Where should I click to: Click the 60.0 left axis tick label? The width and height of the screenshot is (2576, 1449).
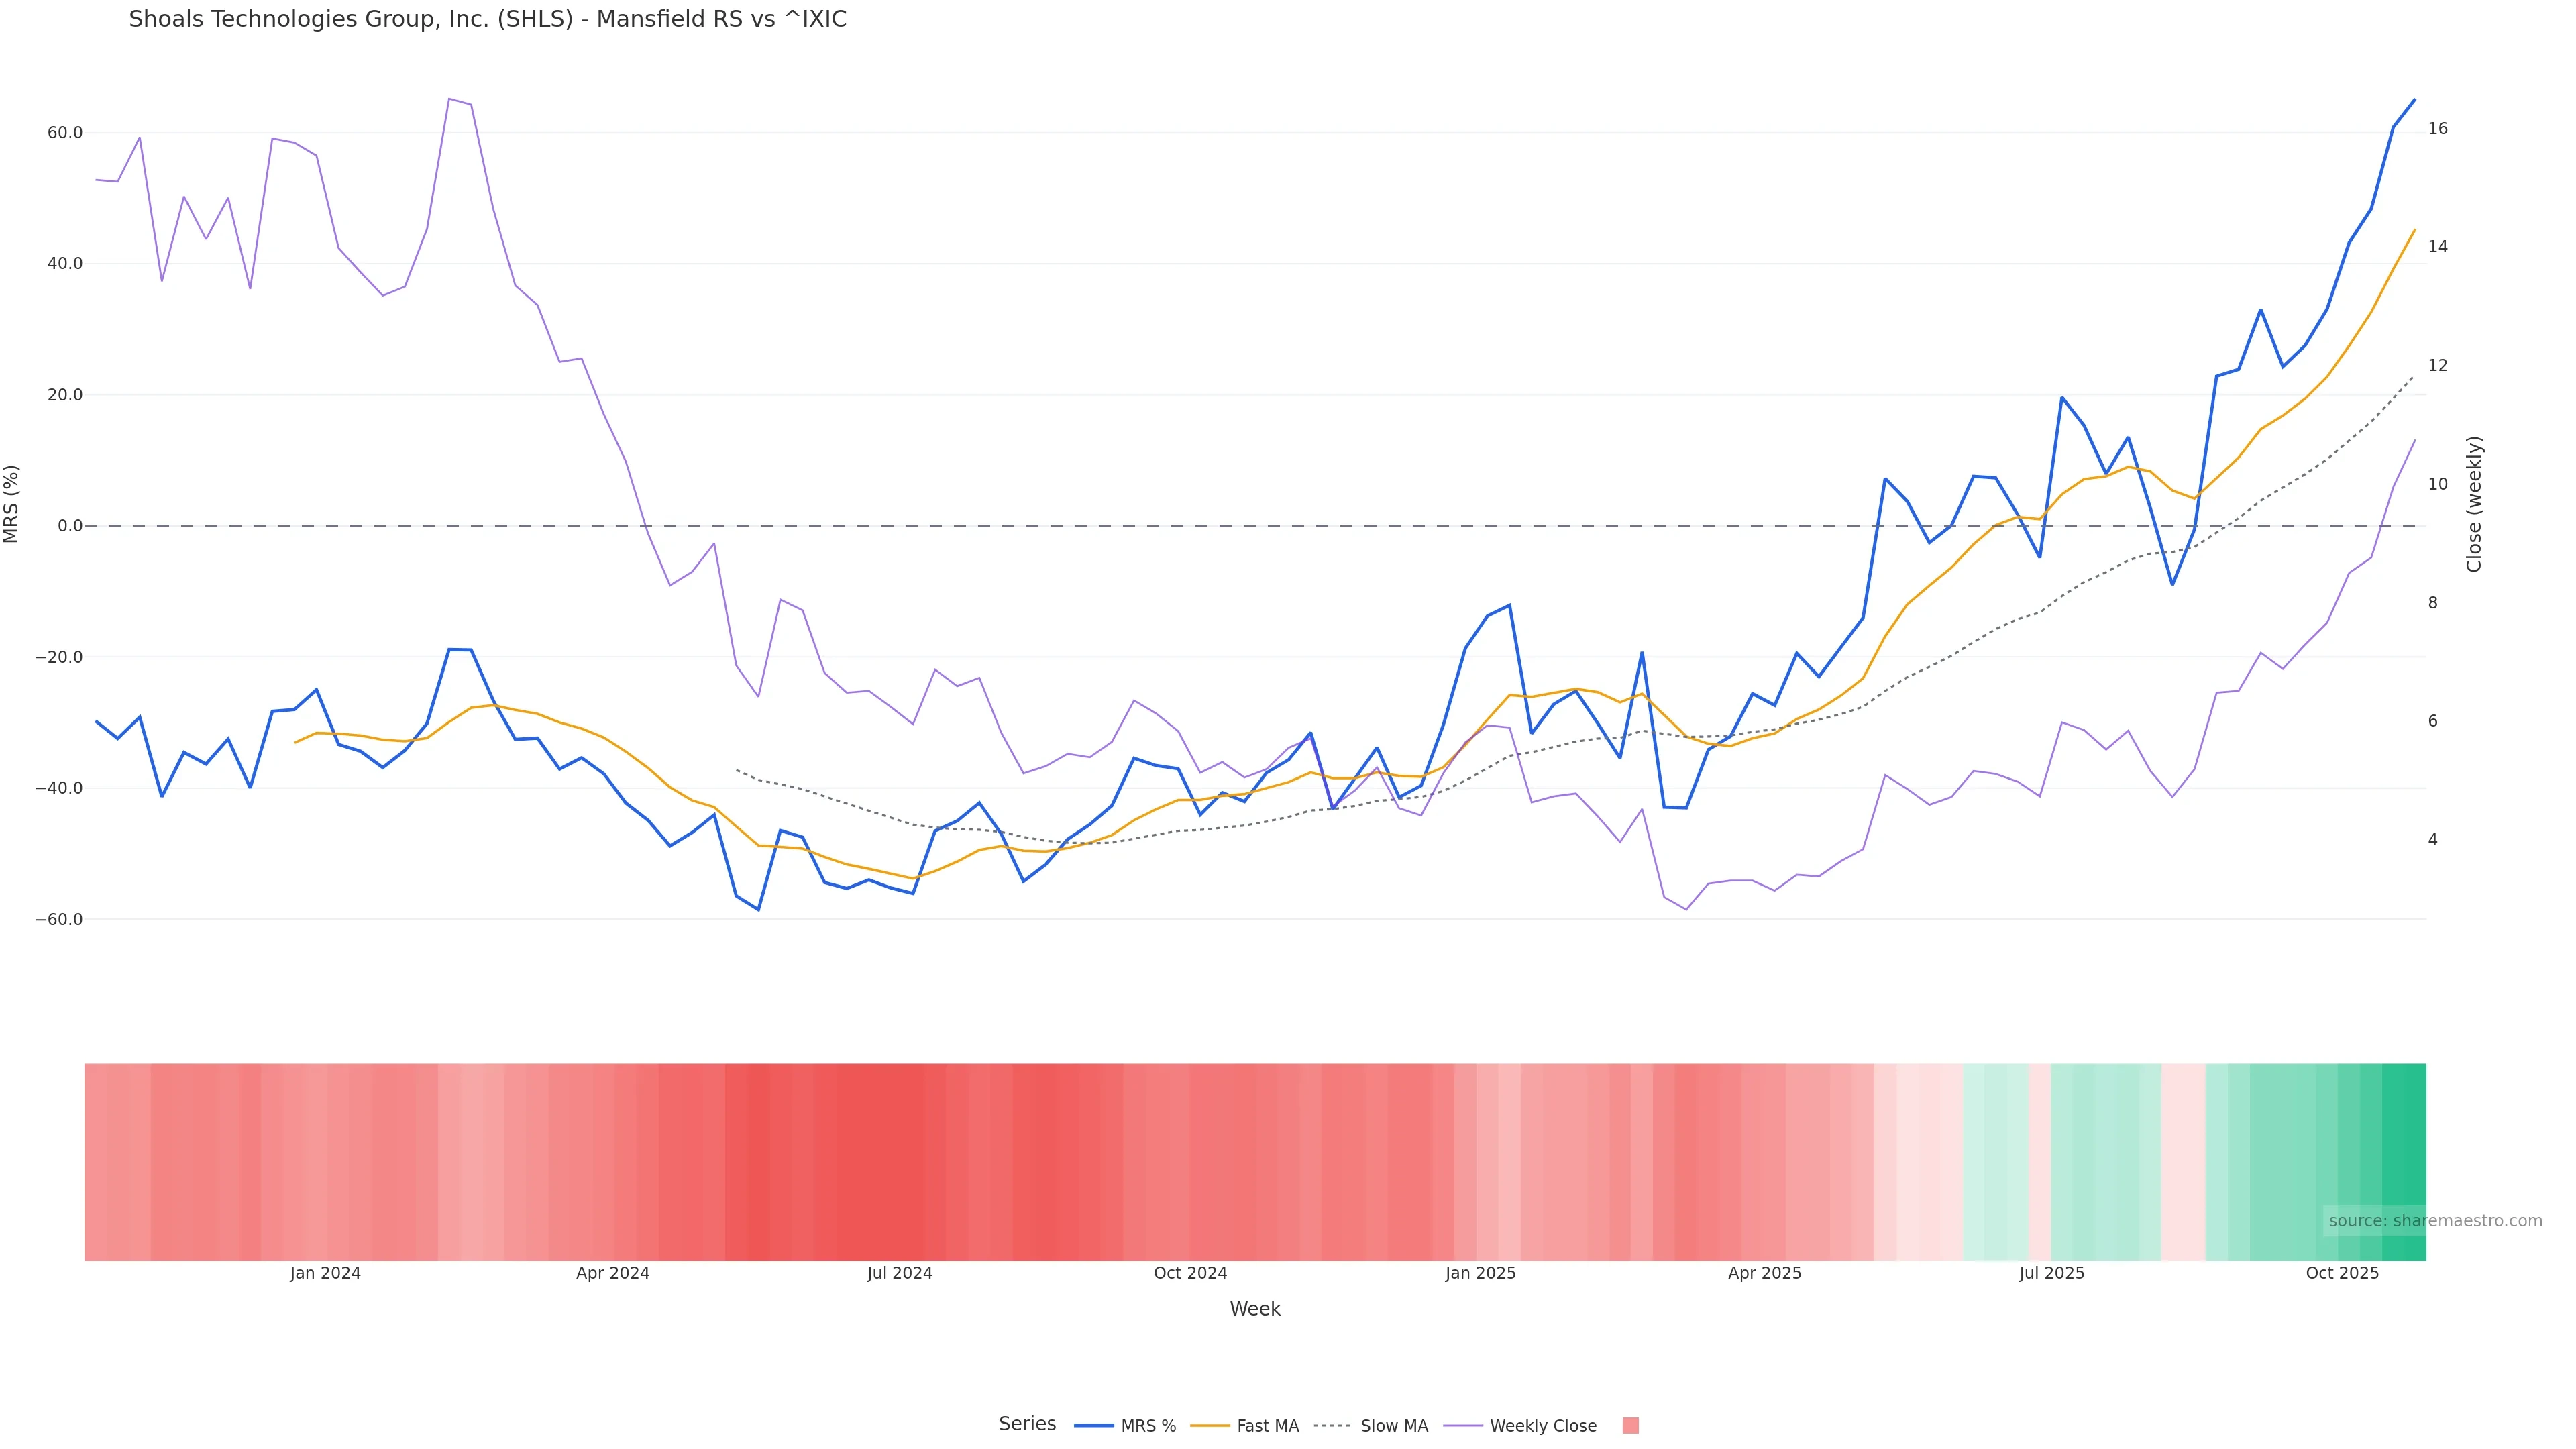coord(64,133)
